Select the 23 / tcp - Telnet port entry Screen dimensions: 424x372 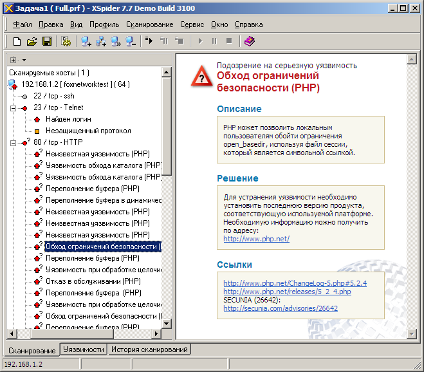pos(59,107)
